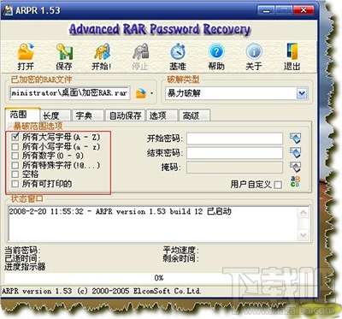This screenshot has height=319, width=342.
Task: Browse for RAR file with folder icon
Action: click(141, 93)
